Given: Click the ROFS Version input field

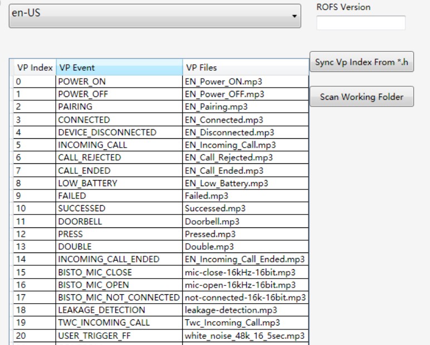Looking at the screenshot, I should [360, 23].
